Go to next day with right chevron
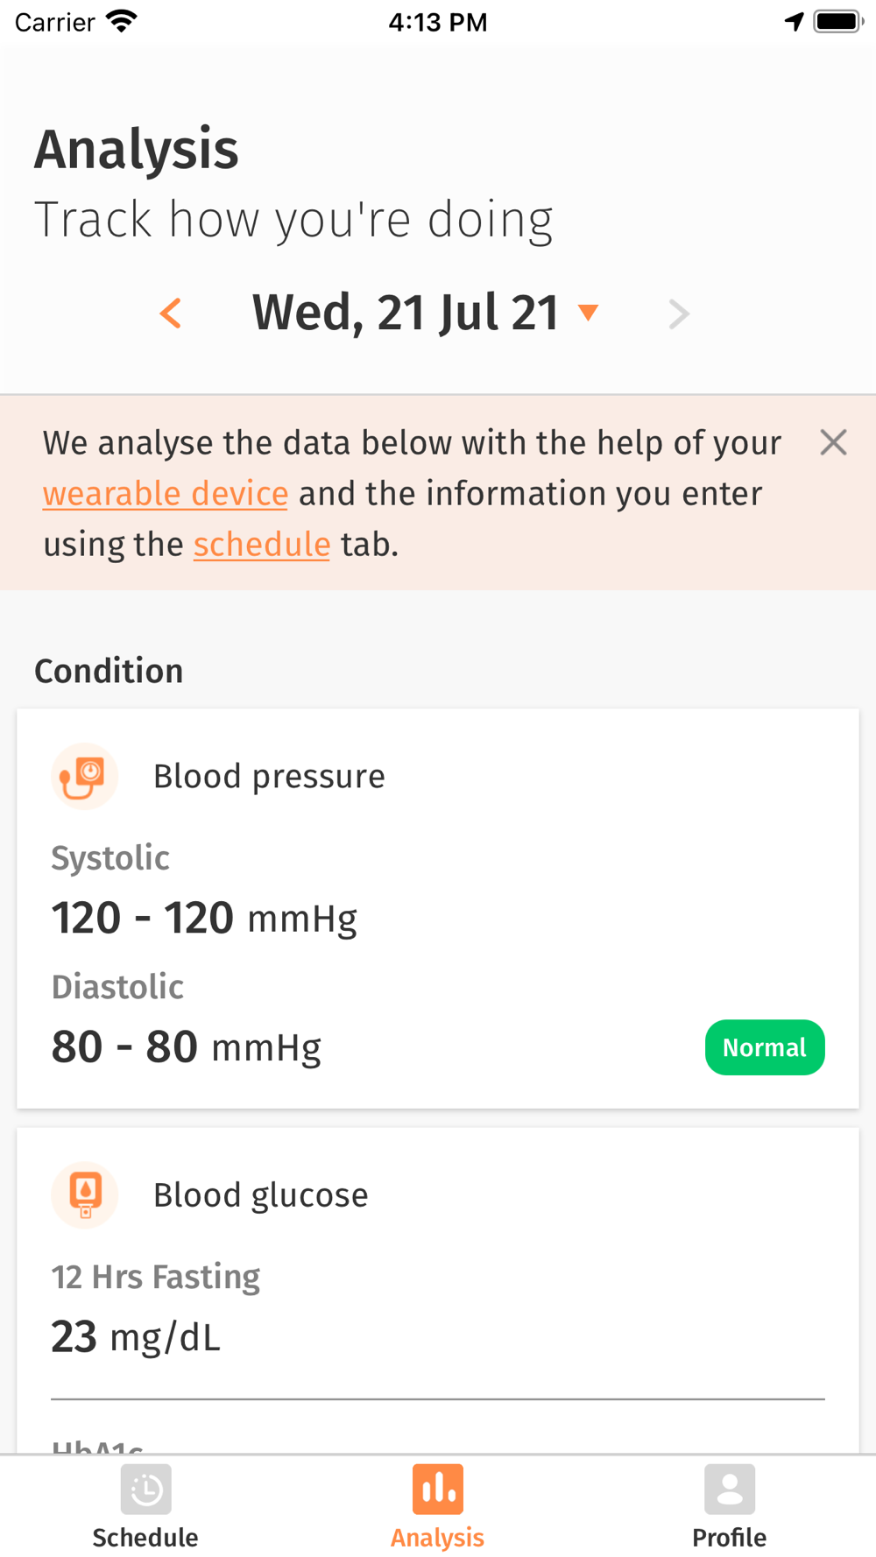Screen dimensions: 876x1557 click(679, 314)
